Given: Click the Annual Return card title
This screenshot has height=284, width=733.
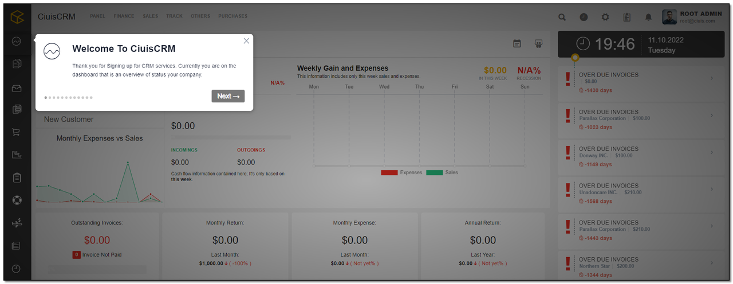Looking at the screenshot, I should pos(483,223).
